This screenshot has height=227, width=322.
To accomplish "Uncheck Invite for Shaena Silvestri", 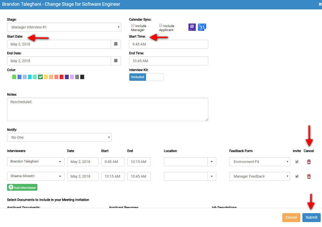I will [297, 176].
